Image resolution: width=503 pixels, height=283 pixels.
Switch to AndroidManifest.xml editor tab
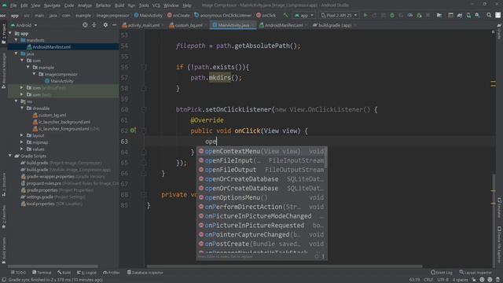[283, 25]
